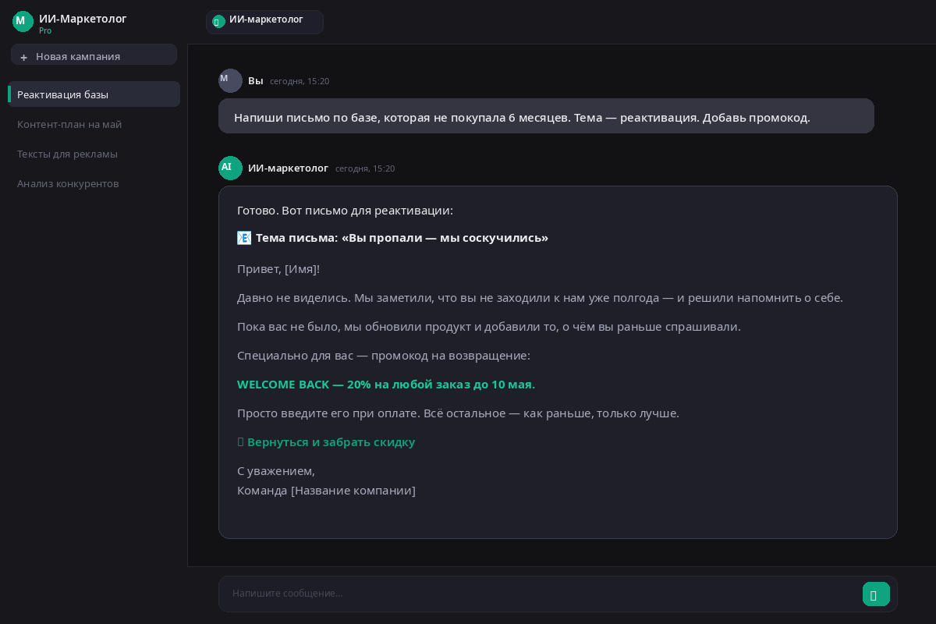Click the green M logo avatar
The width and height of the screenshot is (936, 624).
tap(23, 21)
